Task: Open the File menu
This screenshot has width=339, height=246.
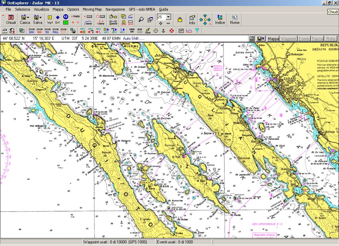Action: pos(8,9)
